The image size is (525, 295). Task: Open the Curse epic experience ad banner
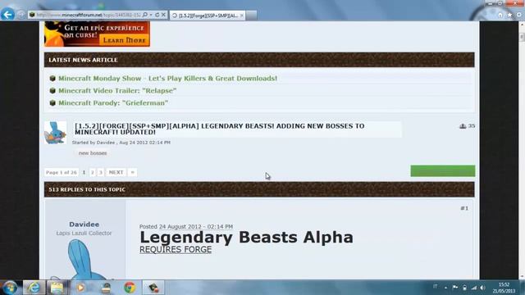pyautogui.click(x=97, y=34)
